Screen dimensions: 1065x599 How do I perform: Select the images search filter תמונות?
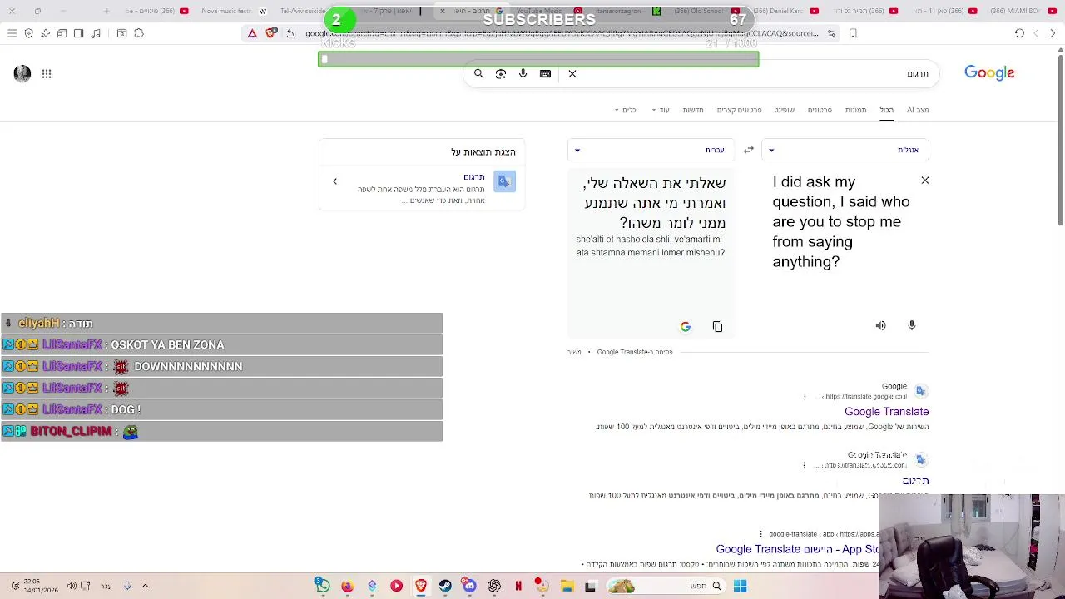pos(855,110)
